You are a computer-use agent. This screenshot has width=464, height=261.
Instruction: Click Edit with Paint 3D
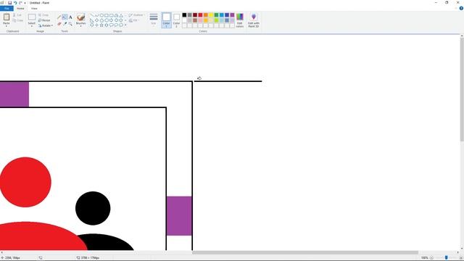254,20
